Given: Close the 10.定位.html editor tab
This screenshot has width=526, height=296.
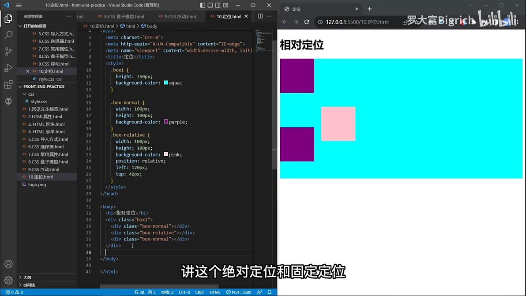Looking at the screenshot, I should (246, 16).
